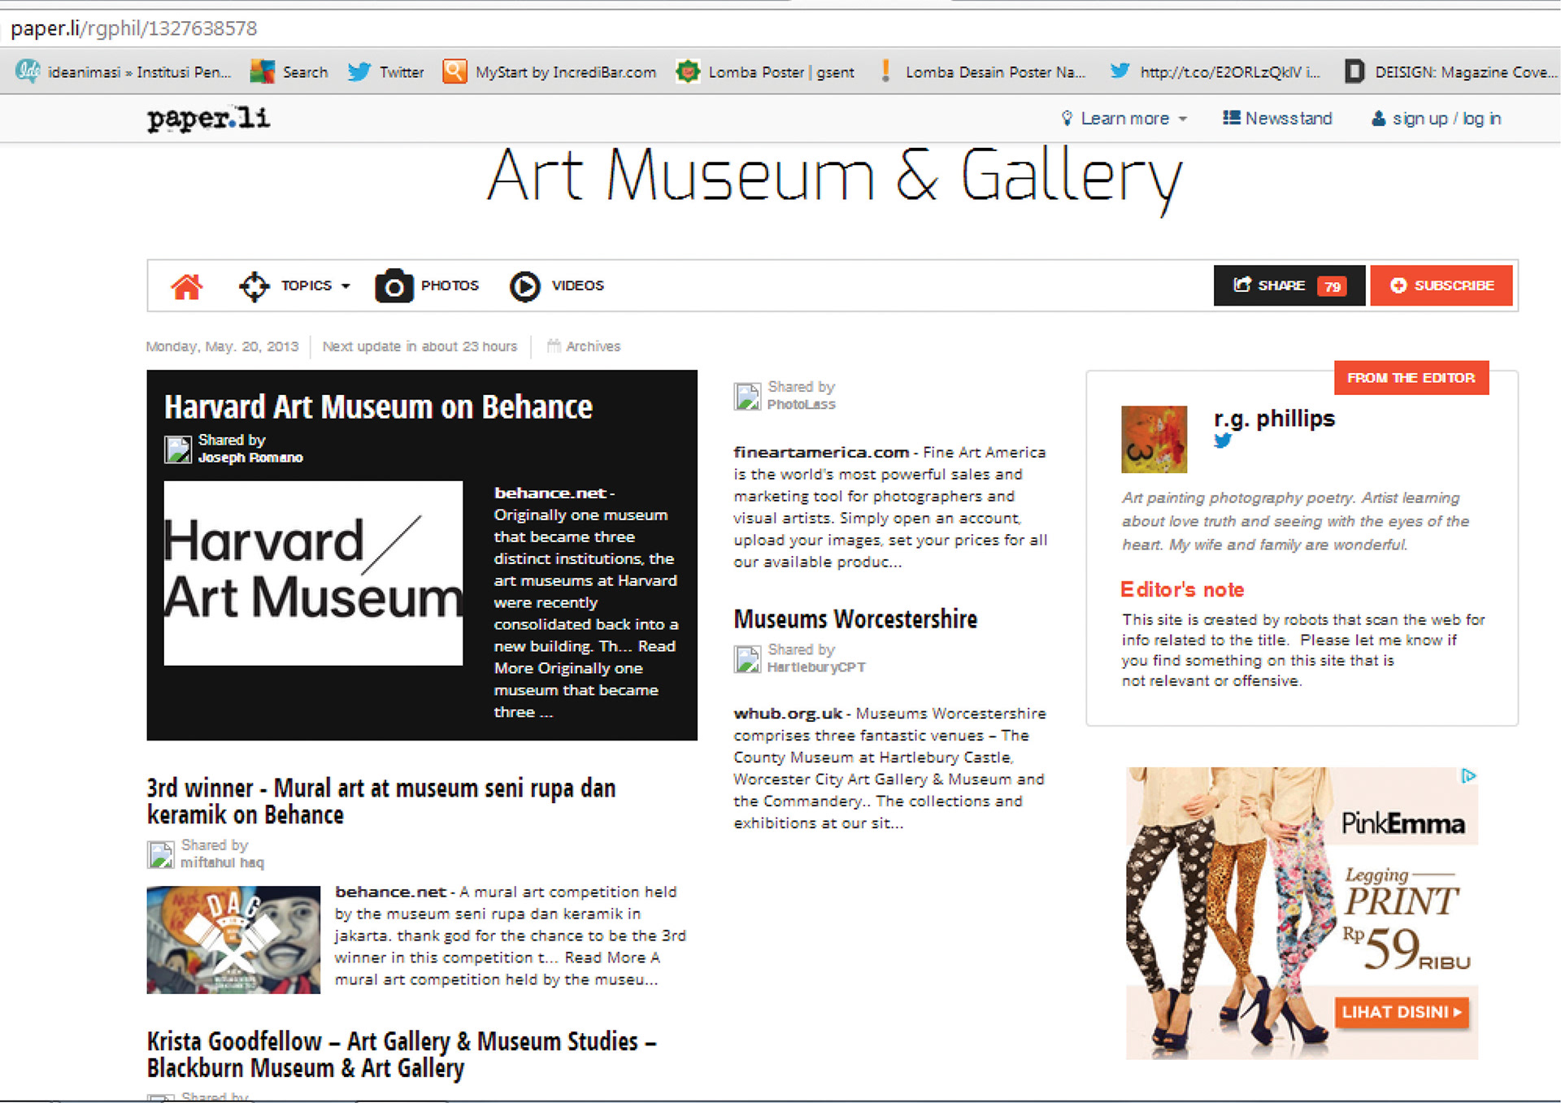Click the AdChoices icon on the ad

coord(1468,776)
